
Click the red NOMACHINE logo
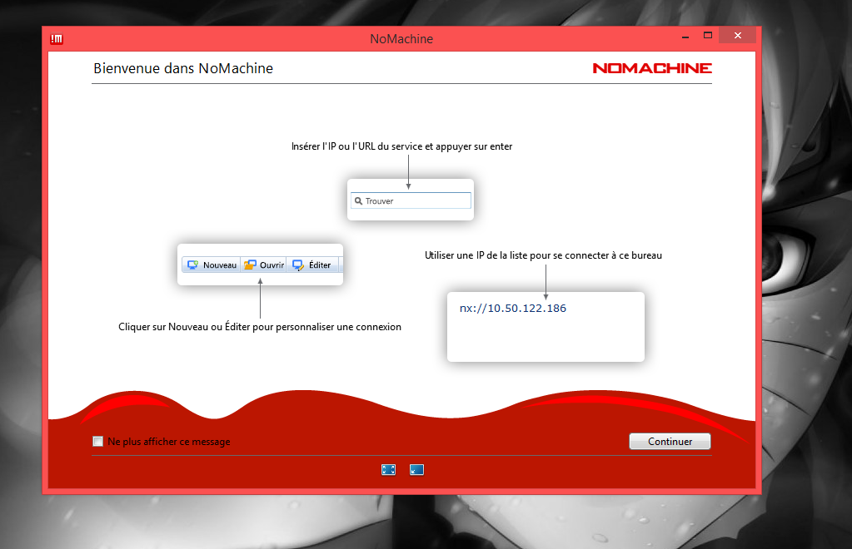point(652,68)
